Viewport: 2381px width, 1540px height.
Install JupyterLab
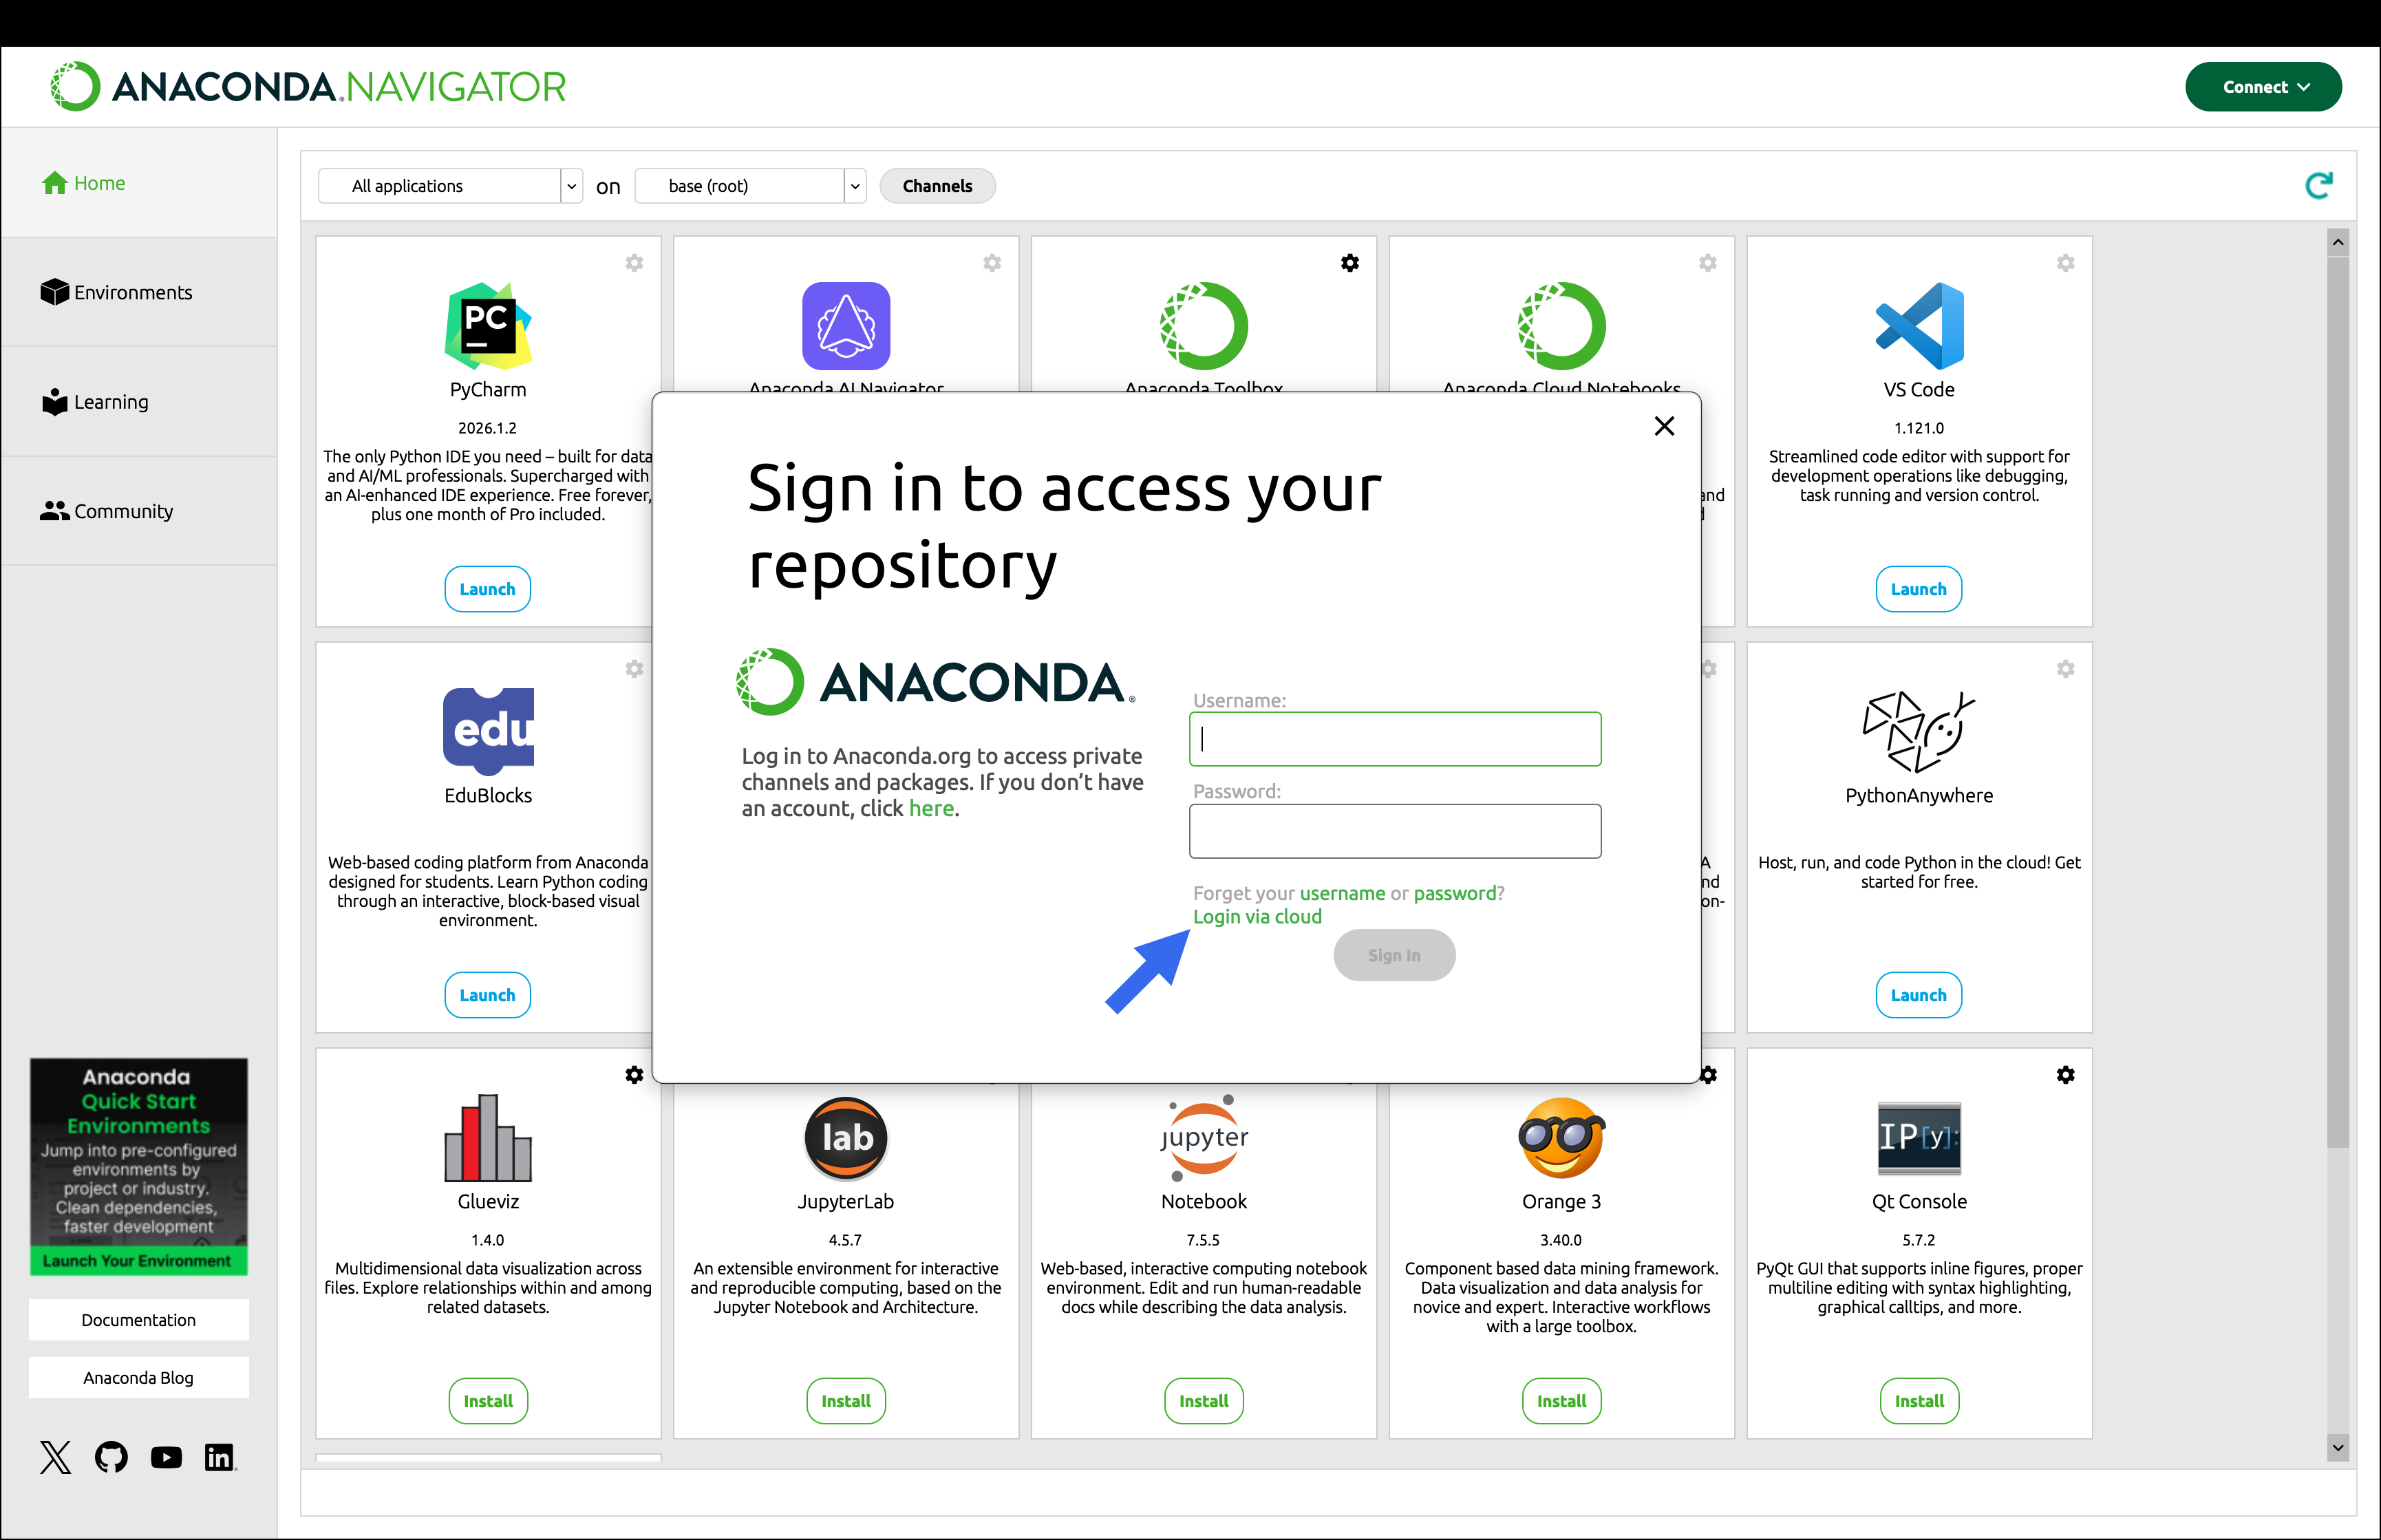coord(846,1401)
